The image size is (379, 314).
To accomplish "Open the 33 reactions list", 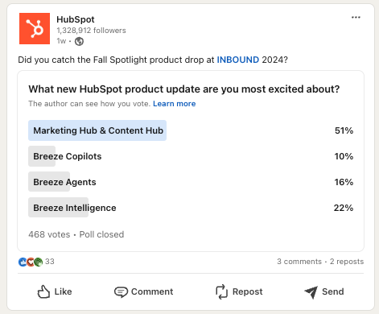I will point(50,262).
